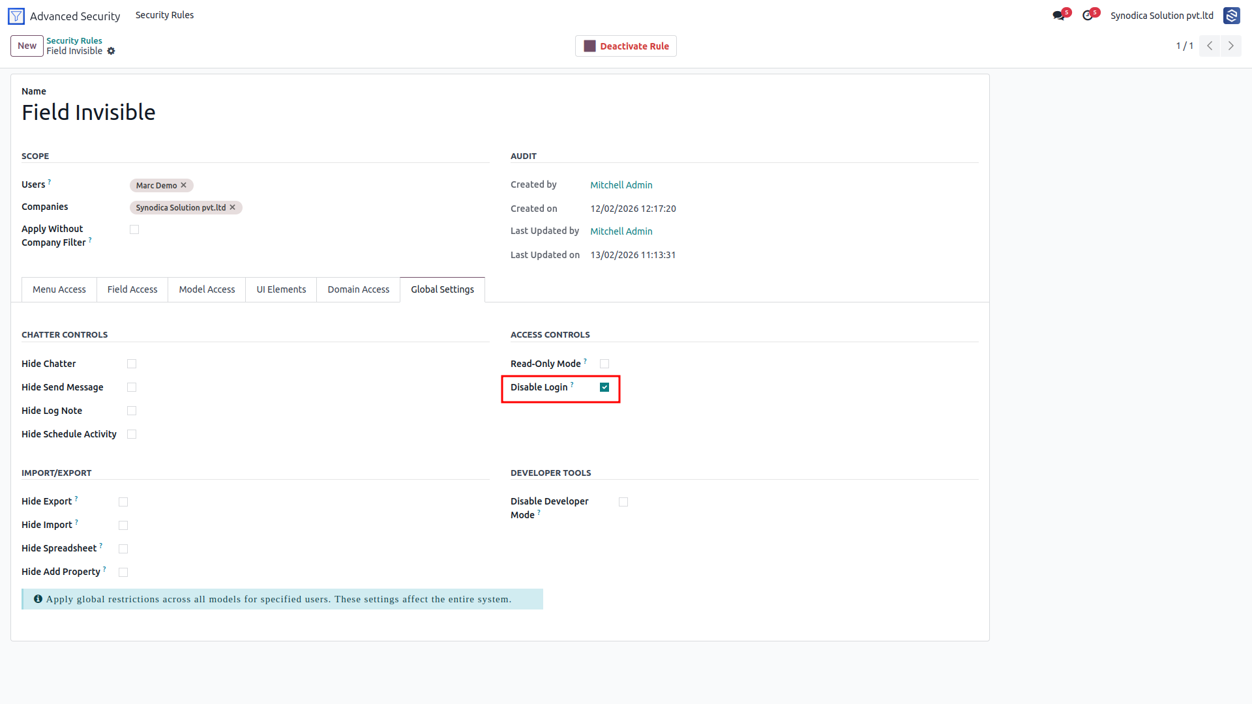Viewport: 1252px width, 704px height.
Task: Open the Synodica Solution pvt.ltd company switcher
Action: [x=1162, y=16]
